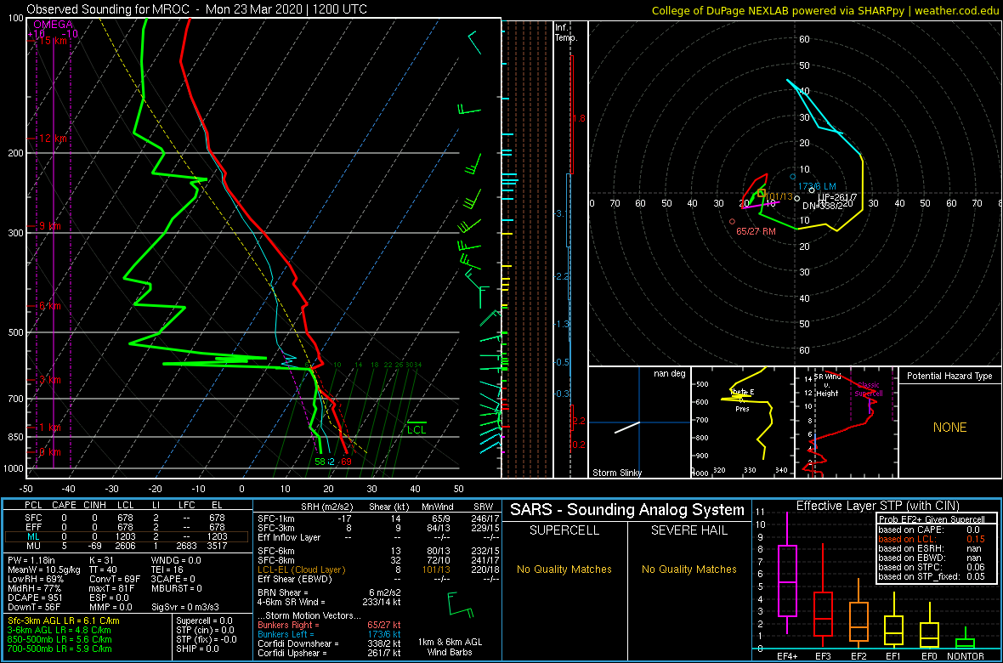1003x663 pixels.
Task: Click the Sfc-3km AGL LR lapse rate
Action: [x=64, y=620]
